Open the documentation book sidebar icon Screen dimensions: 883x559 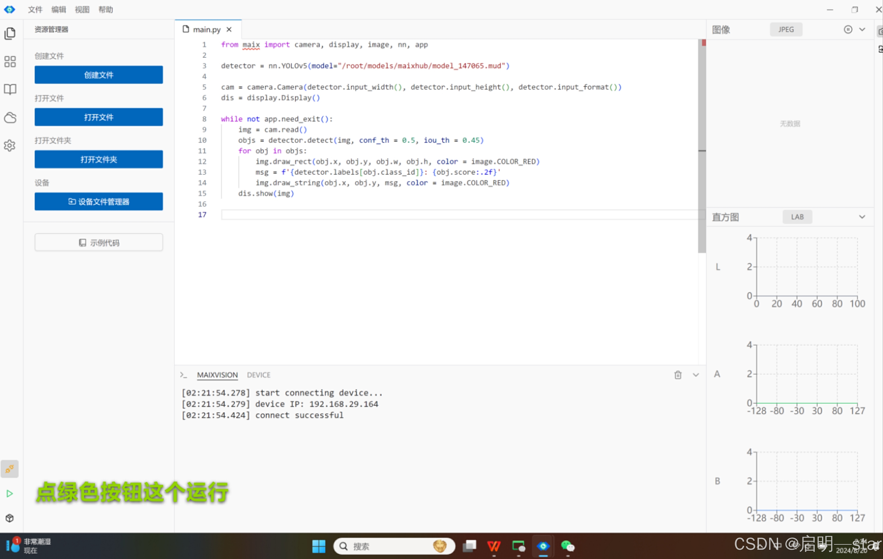click(10, 89)
